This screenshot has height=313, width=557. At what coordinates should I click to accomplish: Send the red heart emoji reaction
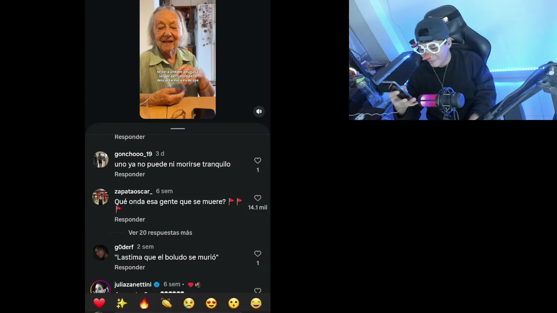(99, 303)
